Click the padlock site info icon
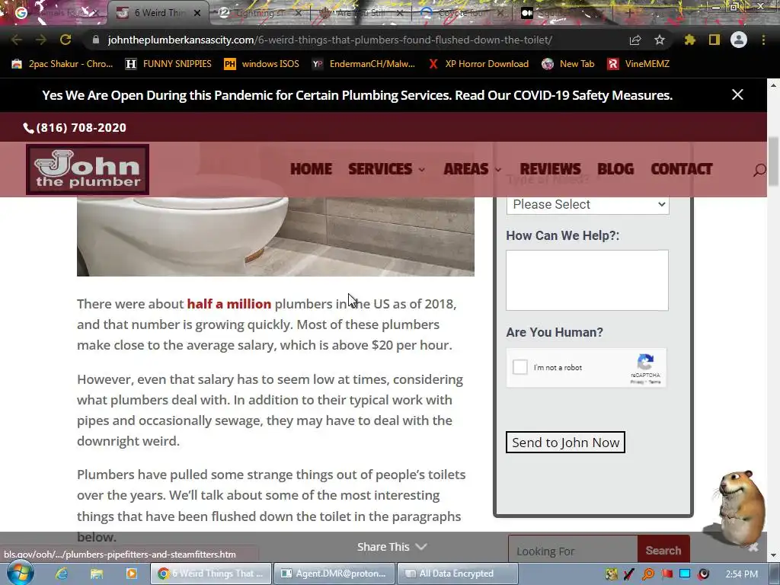Screen dimensions: 780x585 tap(96, 40)
